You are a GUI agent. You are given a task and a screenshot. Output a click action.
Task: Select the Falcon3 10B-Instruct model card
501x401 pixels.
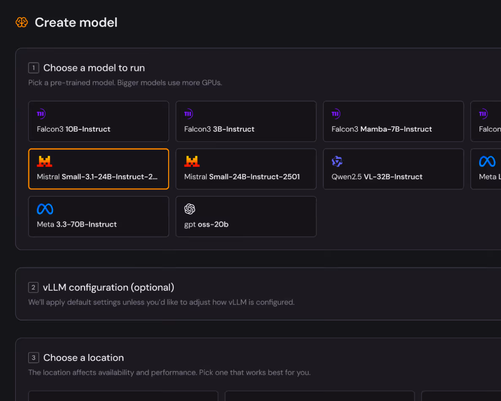pyautogui.click(x=98, y=121)
